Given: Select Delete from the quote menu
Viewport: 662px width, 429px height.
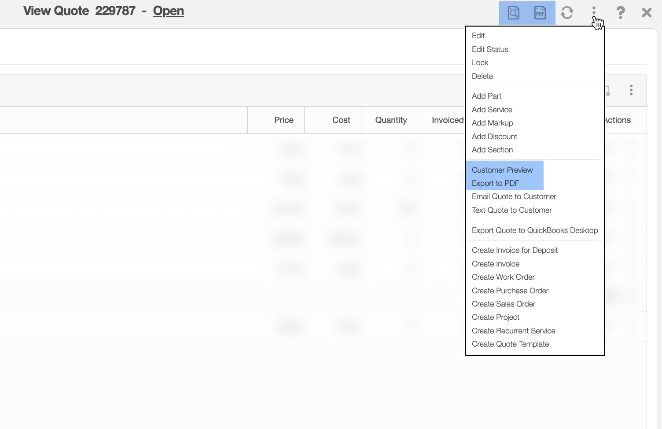Looking at the screenshot, I should click(x=482, y=76).
